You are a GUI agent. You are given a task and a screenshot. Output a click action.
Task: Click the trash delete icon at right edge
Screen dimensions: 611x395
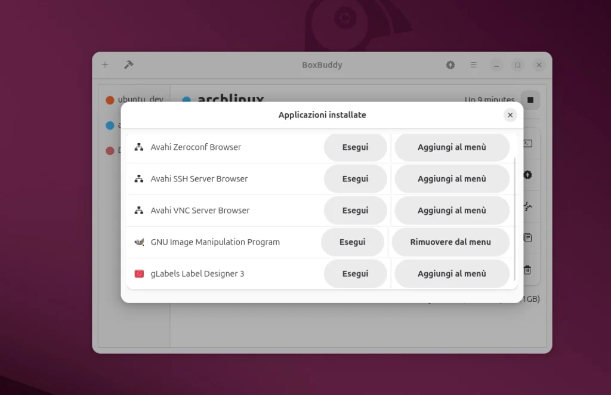(527, 270)
